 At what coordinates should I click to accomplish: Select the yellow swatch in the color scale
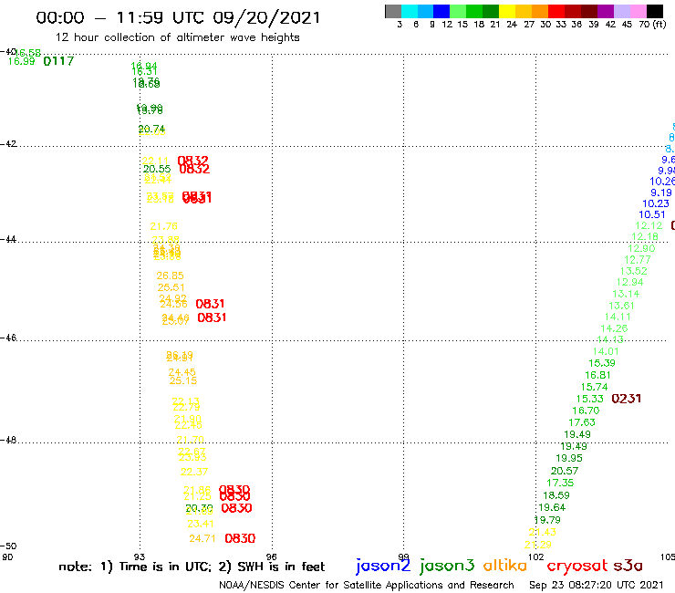pos(507,11)
